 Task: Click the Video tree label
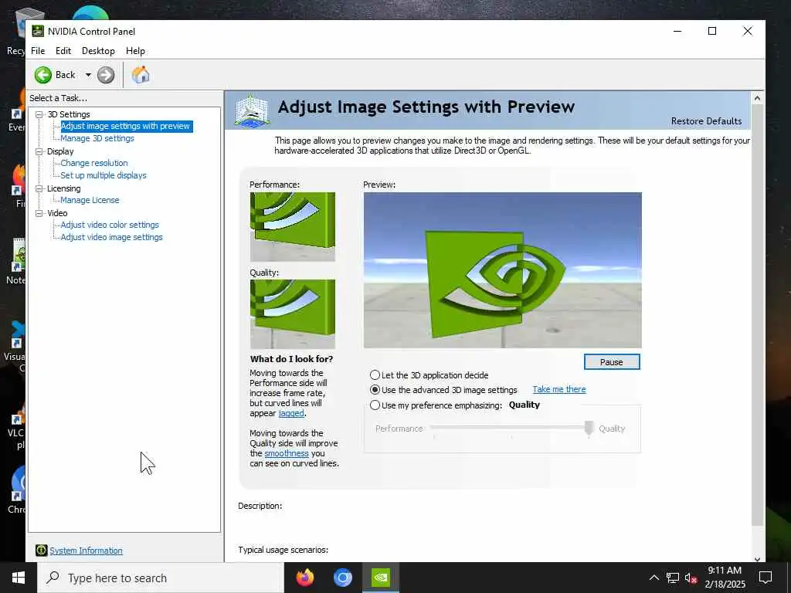click(57, 213)
